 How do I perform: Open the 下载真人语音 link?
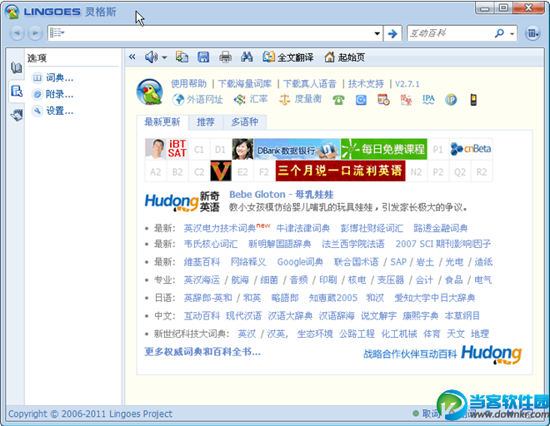310,84
